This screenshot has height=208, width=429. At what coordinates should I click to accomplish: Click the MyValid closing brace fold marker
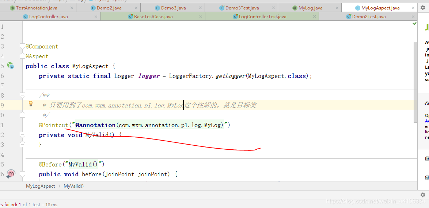click(x=22, y=145)
